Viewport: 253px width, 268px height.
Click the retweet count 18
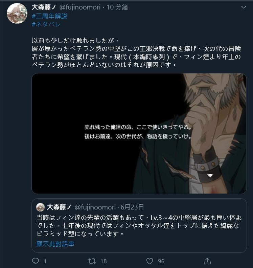(103, 261)
